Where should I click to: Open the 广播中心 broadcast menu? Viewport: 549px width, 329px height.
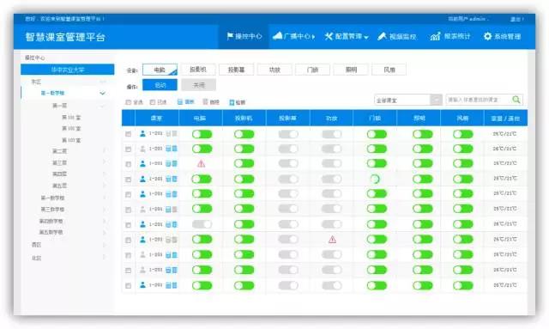coord(293,36)
